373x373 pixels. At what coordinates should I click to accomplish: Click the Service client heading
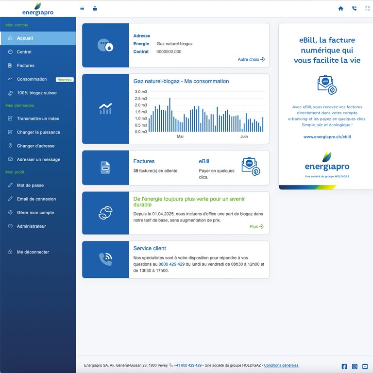coord(150,248)
